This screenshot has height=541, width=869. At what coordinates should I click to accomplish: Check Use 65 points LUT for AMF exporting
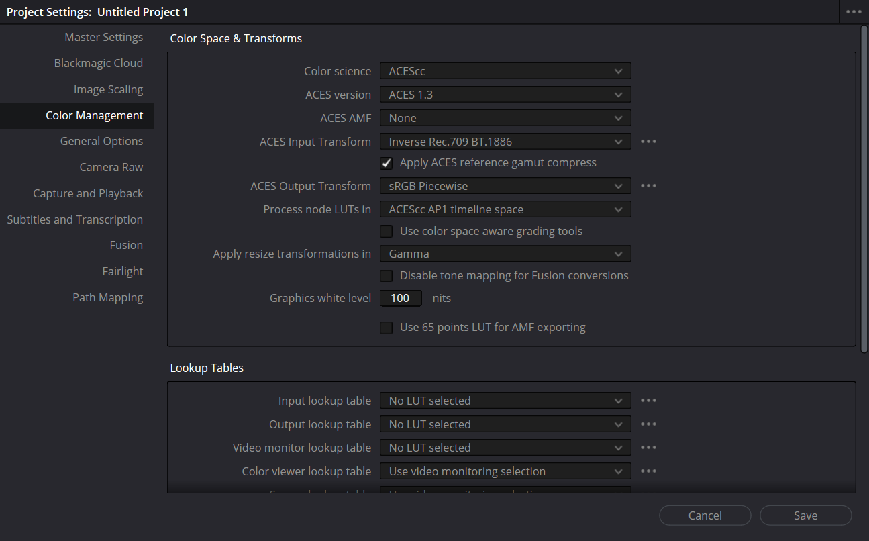(387, 328)
